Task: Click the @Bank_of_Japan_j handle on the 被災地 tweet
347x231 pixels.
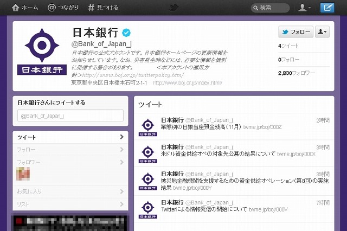Action: click(209, 175)
